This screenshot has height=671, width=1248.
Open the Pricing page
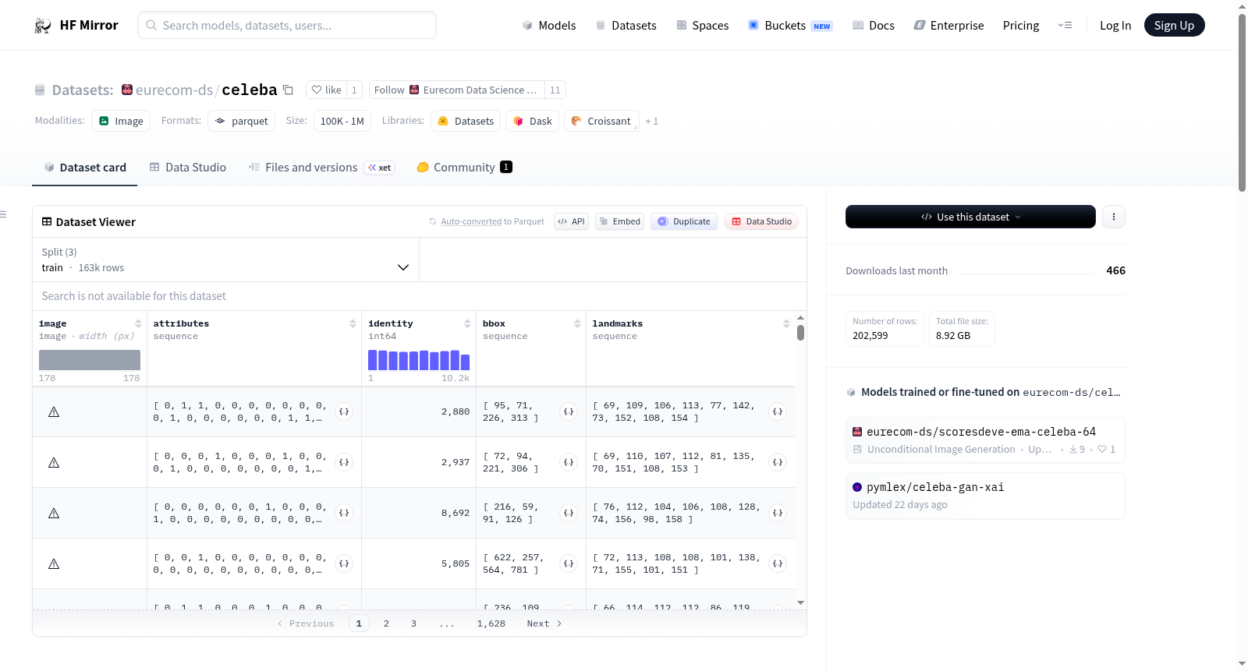click(x=1021, y=26)
